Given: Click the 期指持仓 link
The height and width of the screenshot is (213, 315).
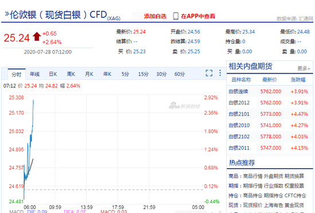Looking at the screenshot, I should pos(273,195).
